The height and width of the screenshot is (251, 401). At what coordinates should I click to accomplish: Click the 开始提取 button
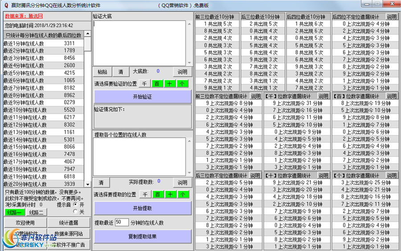[x=143, y=208]
